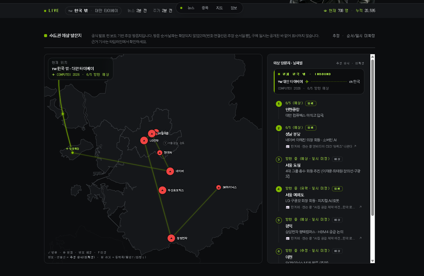The image size is (424, 276).
Task: Select the 두산로보틱스 map pin
Action: click(163, 190)
